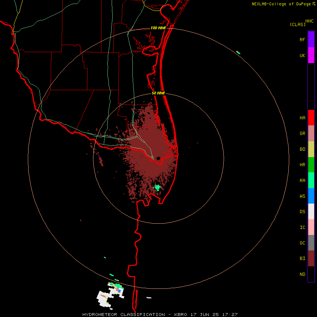
Task: Click the BI dark red legend swatch
Action: pyautogui.click(x=311, y=259)
